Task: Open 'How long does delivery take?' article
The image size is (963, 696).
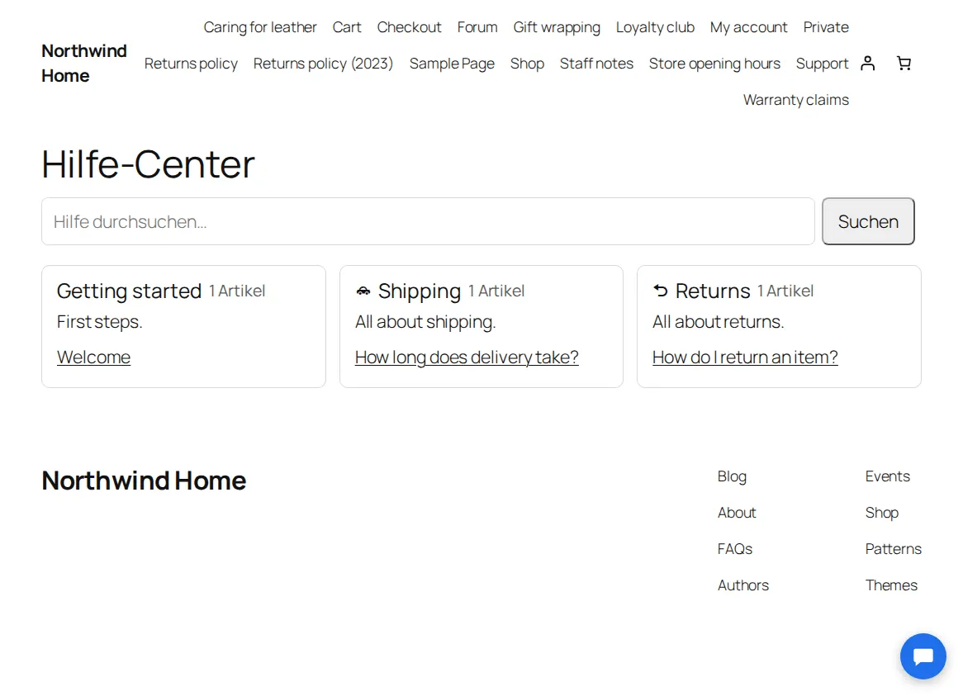Action: coord(467,357)
